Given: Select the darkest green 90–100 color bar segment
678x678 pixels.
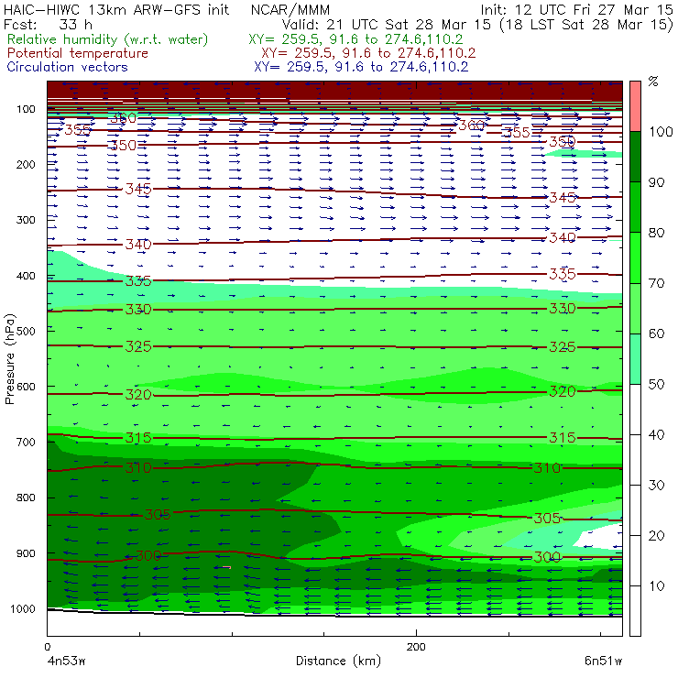Looking at the screenshot, I should (635, 157).
